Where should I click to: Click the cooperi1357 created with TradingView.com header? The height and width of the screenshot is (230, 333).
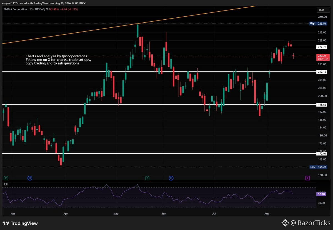tap(44, 3)
